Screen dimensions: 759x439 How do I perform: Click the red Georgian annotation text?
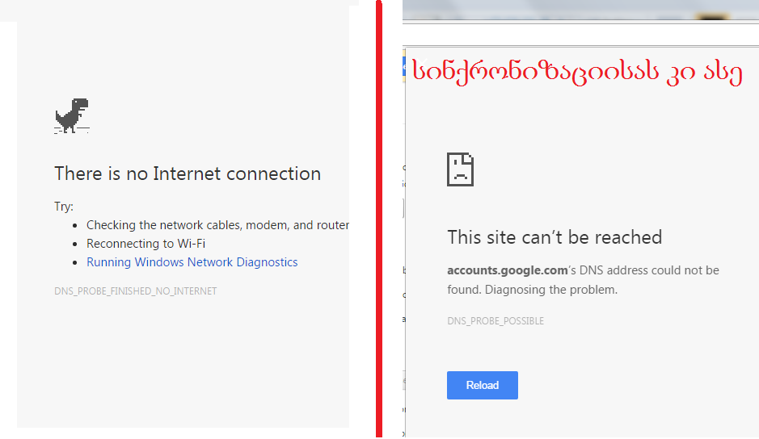577,72
